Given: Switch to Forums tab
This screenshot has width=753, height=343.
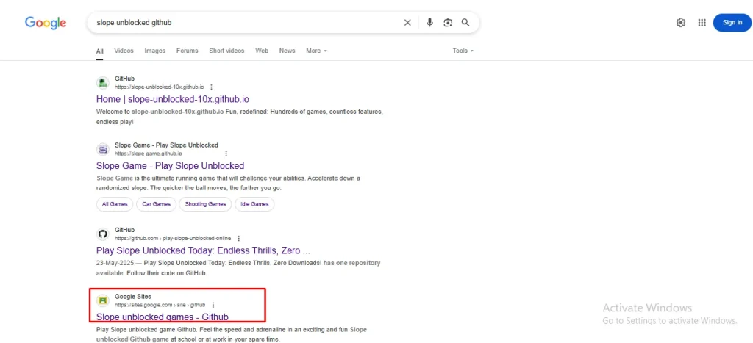Looking at the screenshot, I should (x=188, y=51).
